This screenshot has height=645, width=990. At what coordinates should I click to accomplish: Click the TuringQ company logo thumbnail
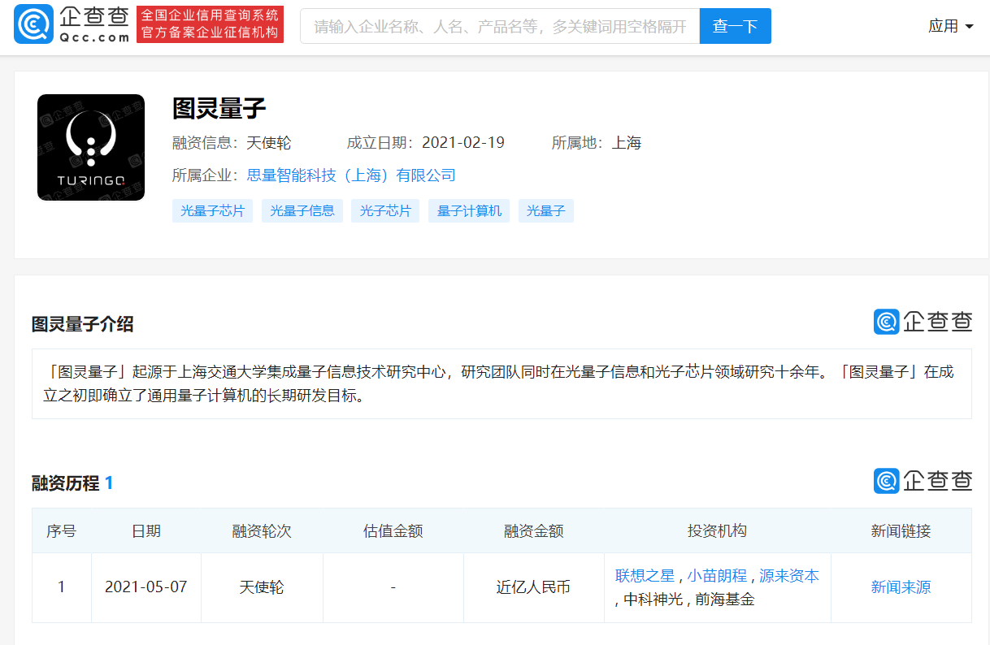(x=91, y=147)
